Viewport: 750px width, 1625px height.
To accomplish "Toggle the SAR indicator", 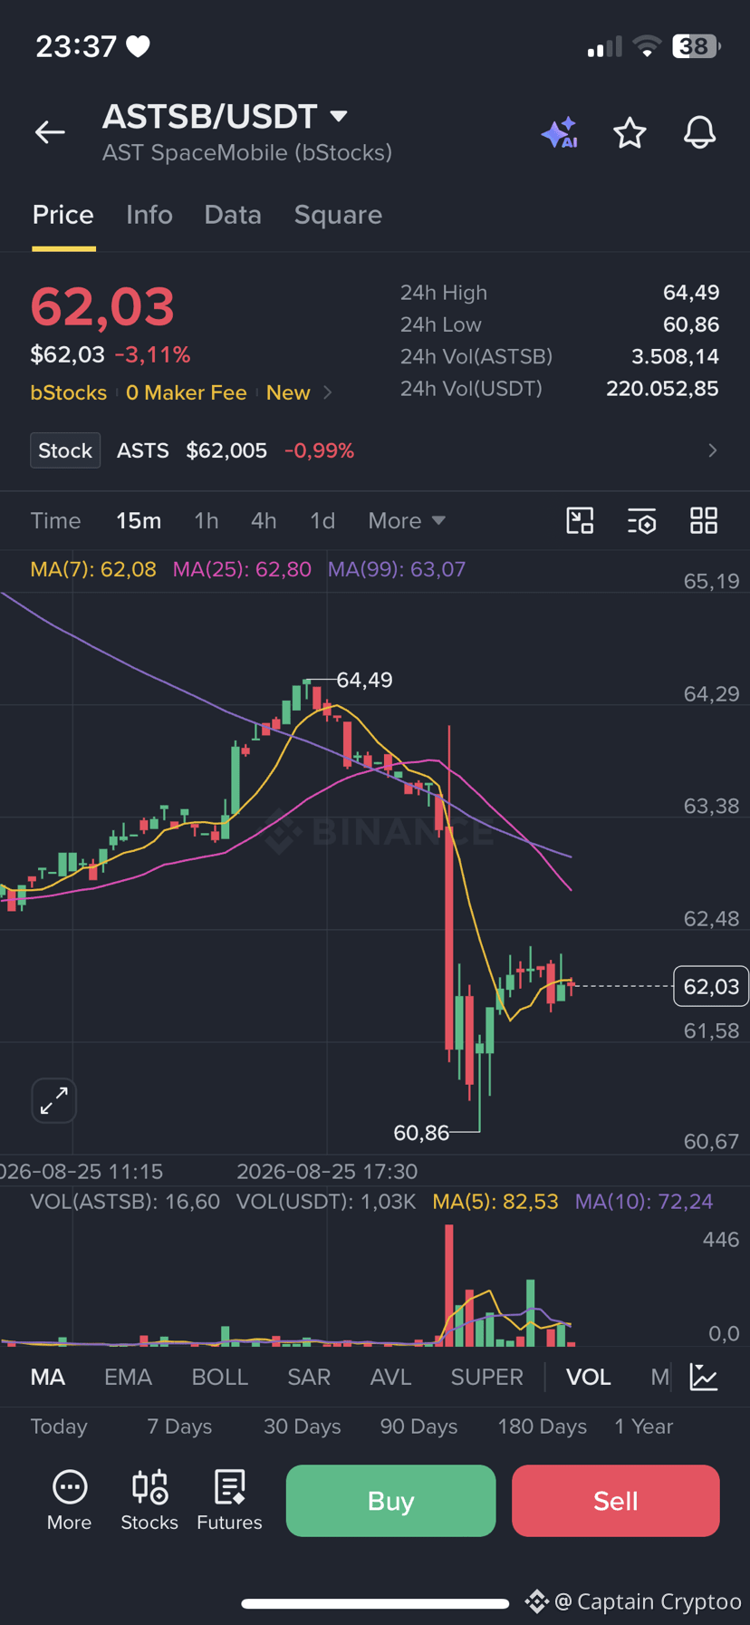I will (309, 1377).
